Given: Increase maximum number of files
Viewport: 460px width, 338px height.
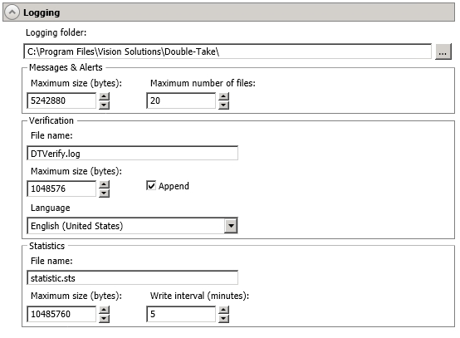Looking at the screenshot, I should tap(223, 96).
